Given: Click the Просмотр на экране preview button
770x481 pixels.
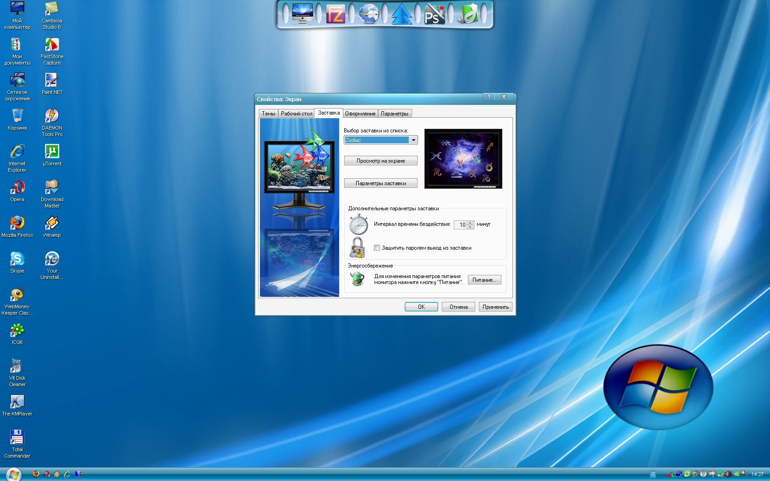Looking at the screenshot, I should [x=381, y=161].
